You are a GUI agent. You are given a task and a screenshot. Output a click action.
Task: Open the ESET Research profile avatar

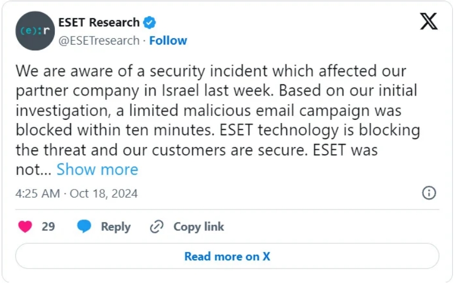coord(35,31)
